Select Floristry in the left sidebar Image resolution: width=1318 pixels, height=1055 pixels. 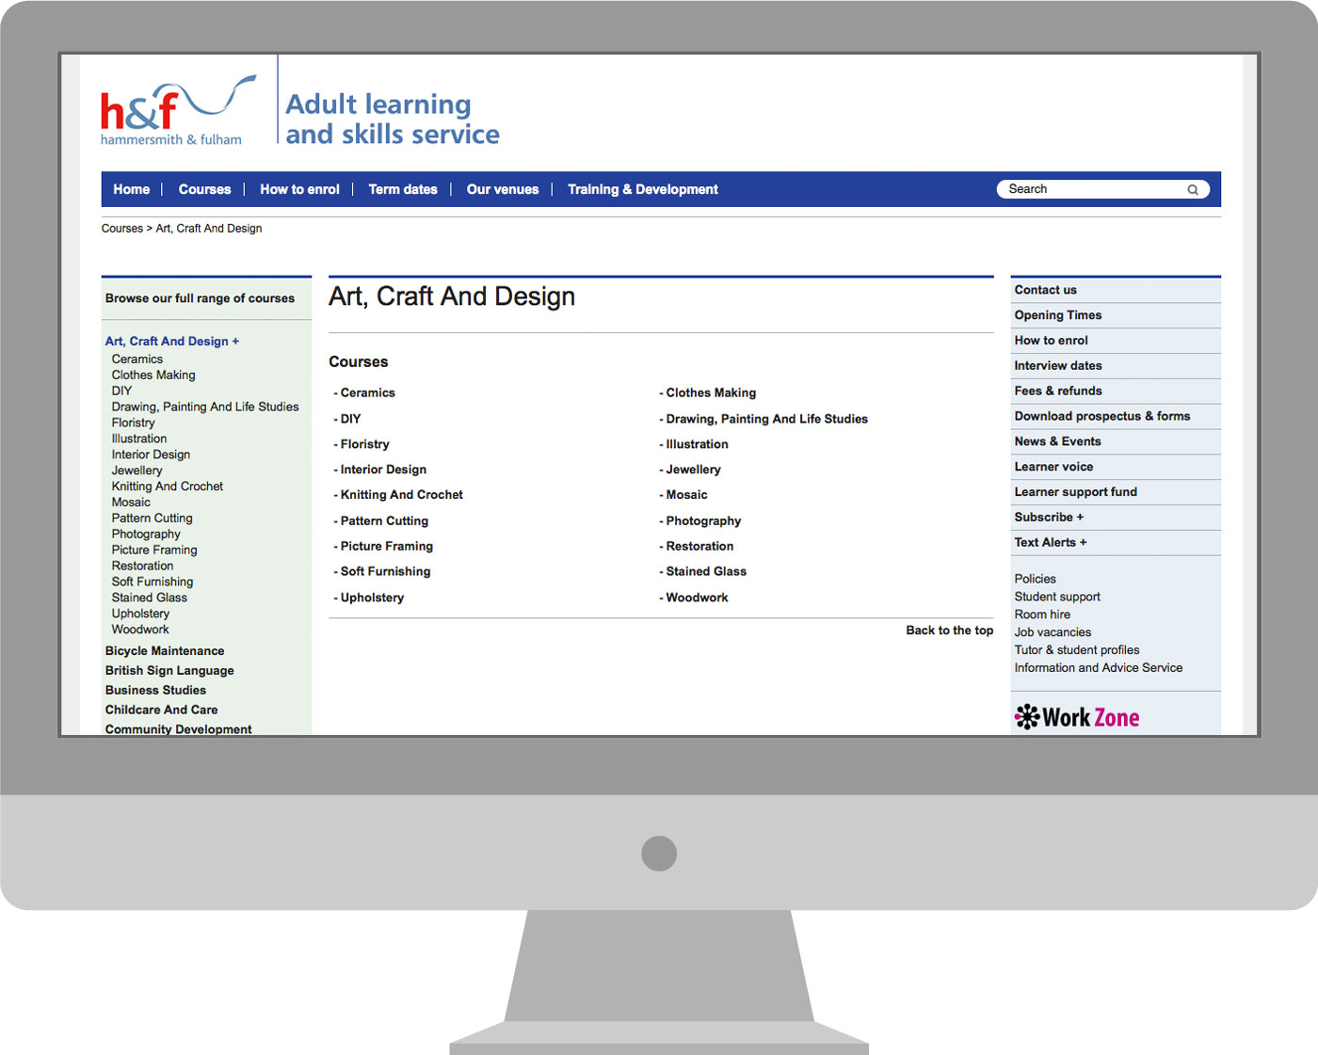[134, 423]
